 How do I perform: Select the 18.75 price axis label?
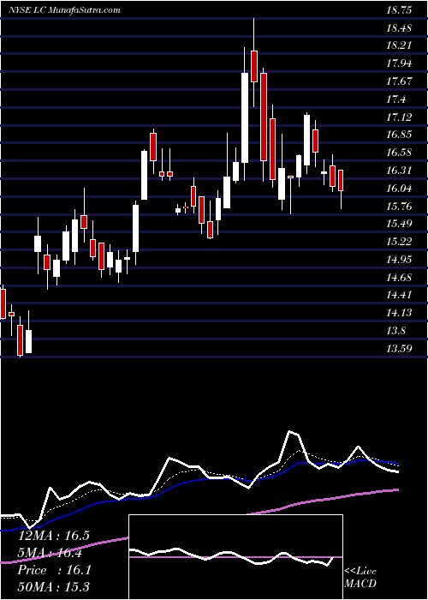tap(399, 10)
